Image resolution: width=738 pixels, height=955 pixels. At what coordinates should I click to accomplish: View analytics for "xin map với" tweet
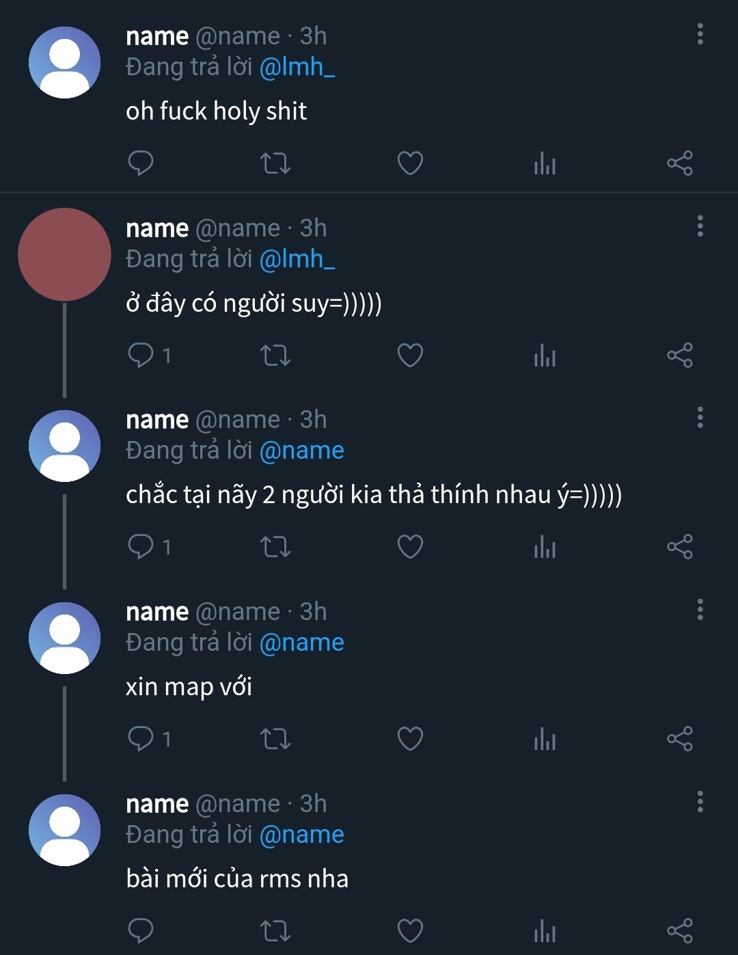point(545,739)
